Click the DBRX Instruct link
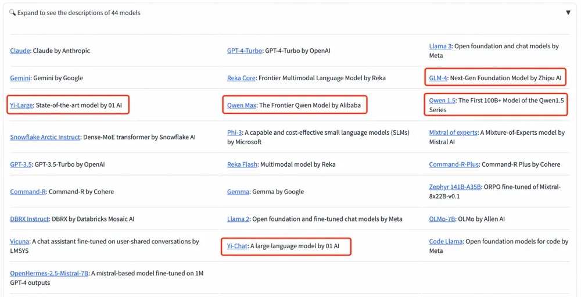This screenshot has height=297, width=581. pyautogui.click(x=30, y=219)
